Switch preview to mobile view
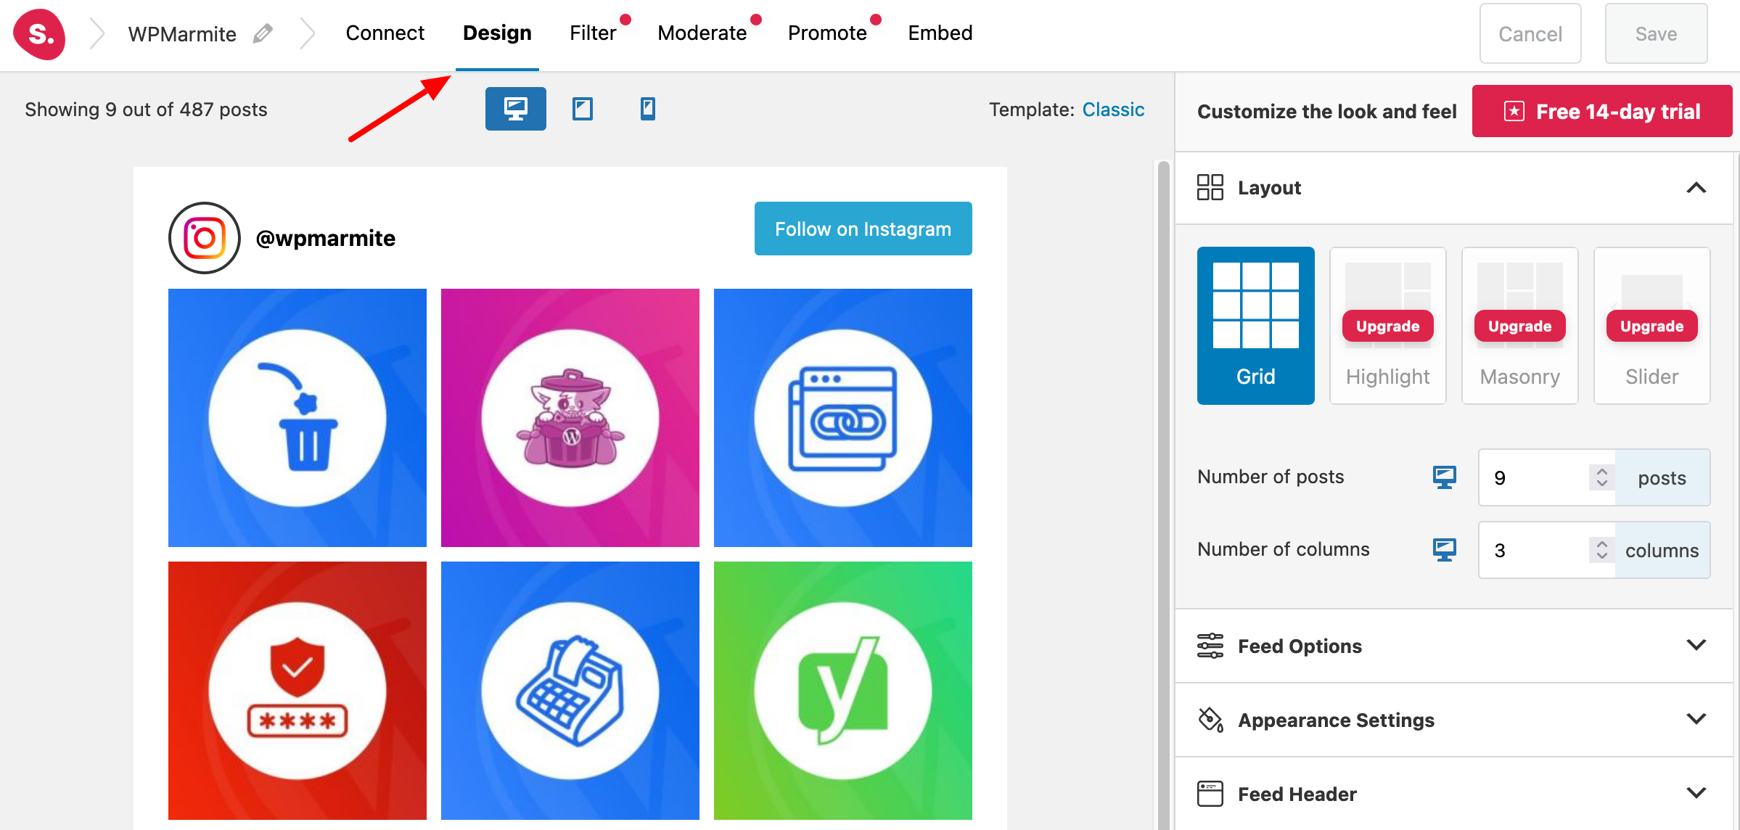This screenshot has height=830, width=1740. coord(648,109)
